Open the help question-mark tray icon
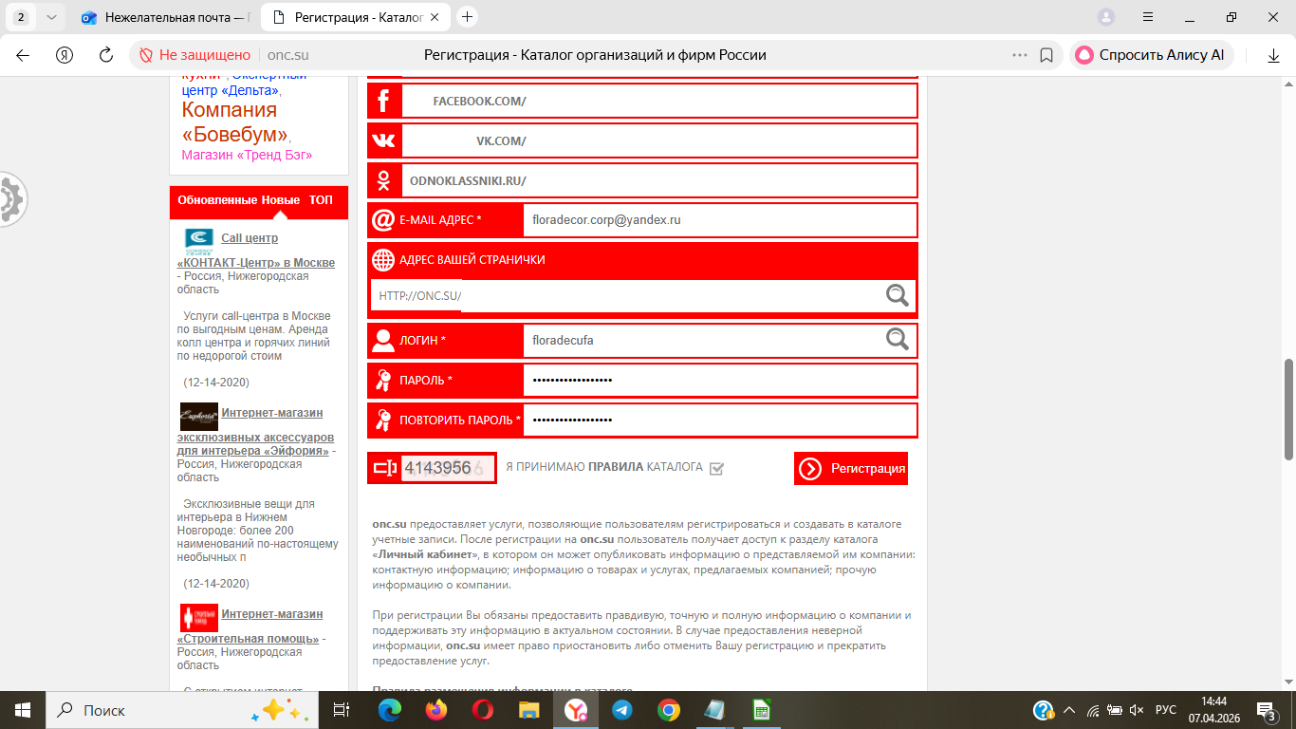The image size is (1296, 729). tap(1044, 710)
